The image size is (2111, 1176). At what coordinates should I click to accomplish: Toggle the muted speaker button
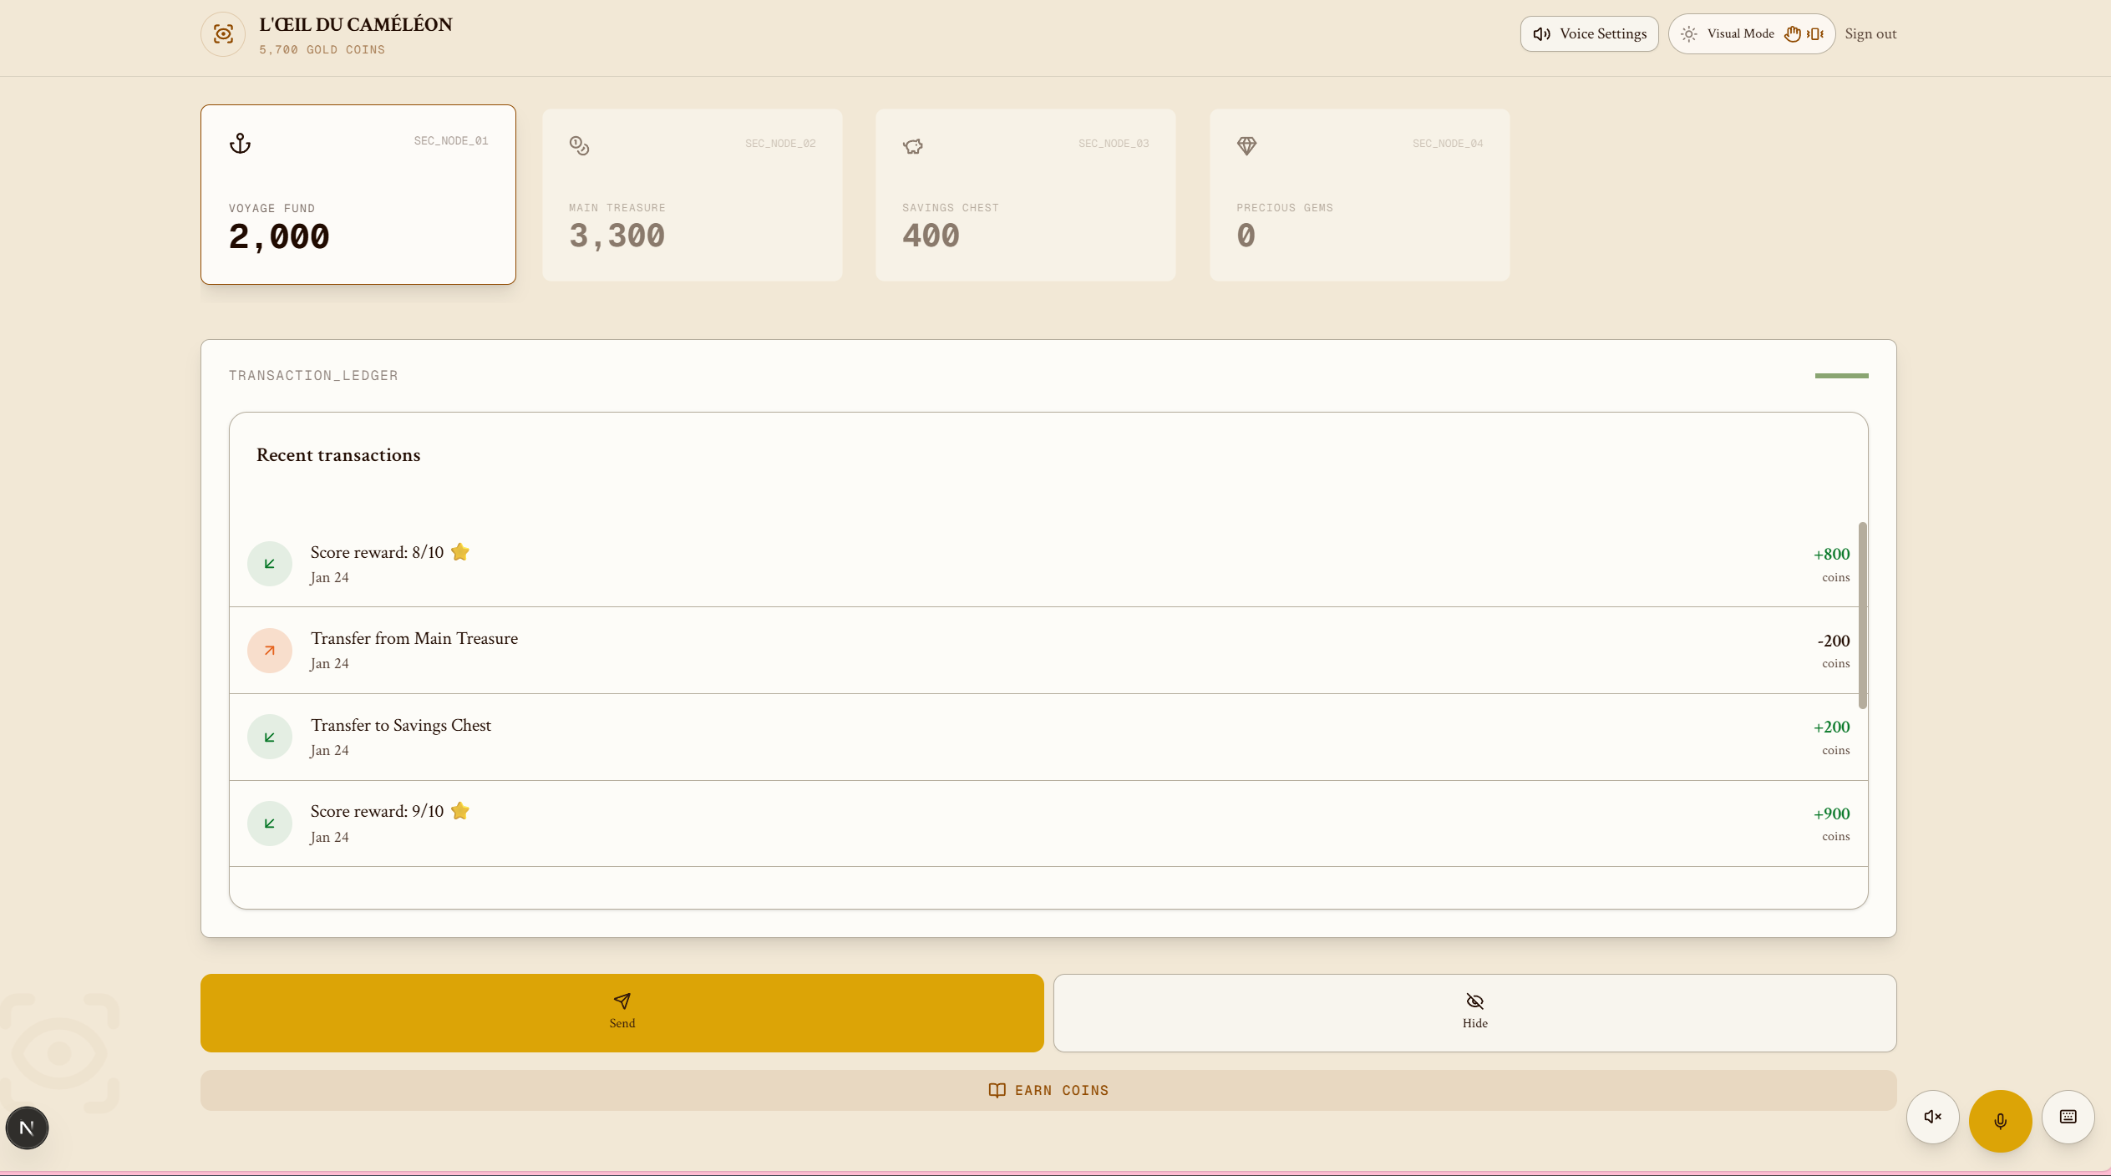tap(1932, 1117)
